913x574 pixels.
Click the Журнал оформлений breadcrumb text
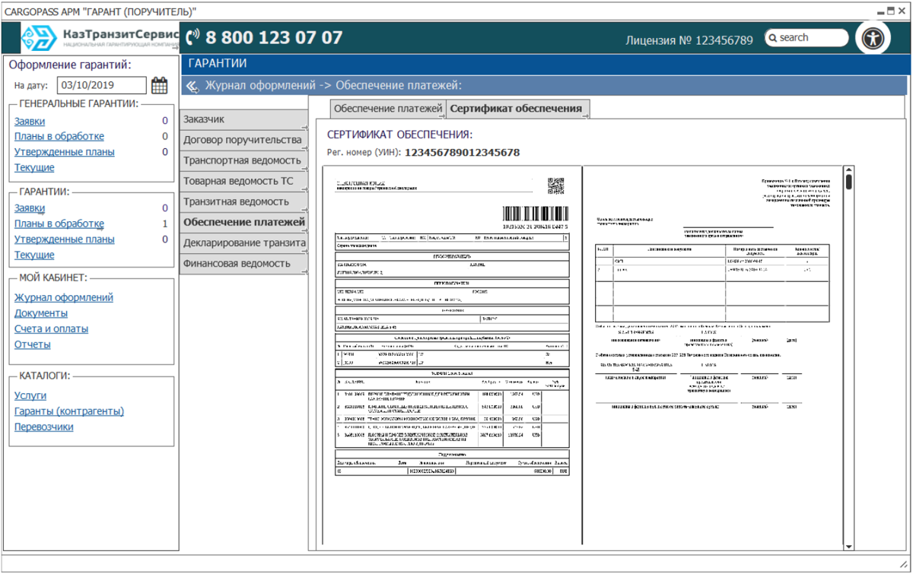click(x=259, y=86)
